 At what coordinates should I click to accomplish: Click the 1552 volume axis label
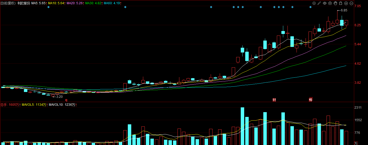point(358,120)
